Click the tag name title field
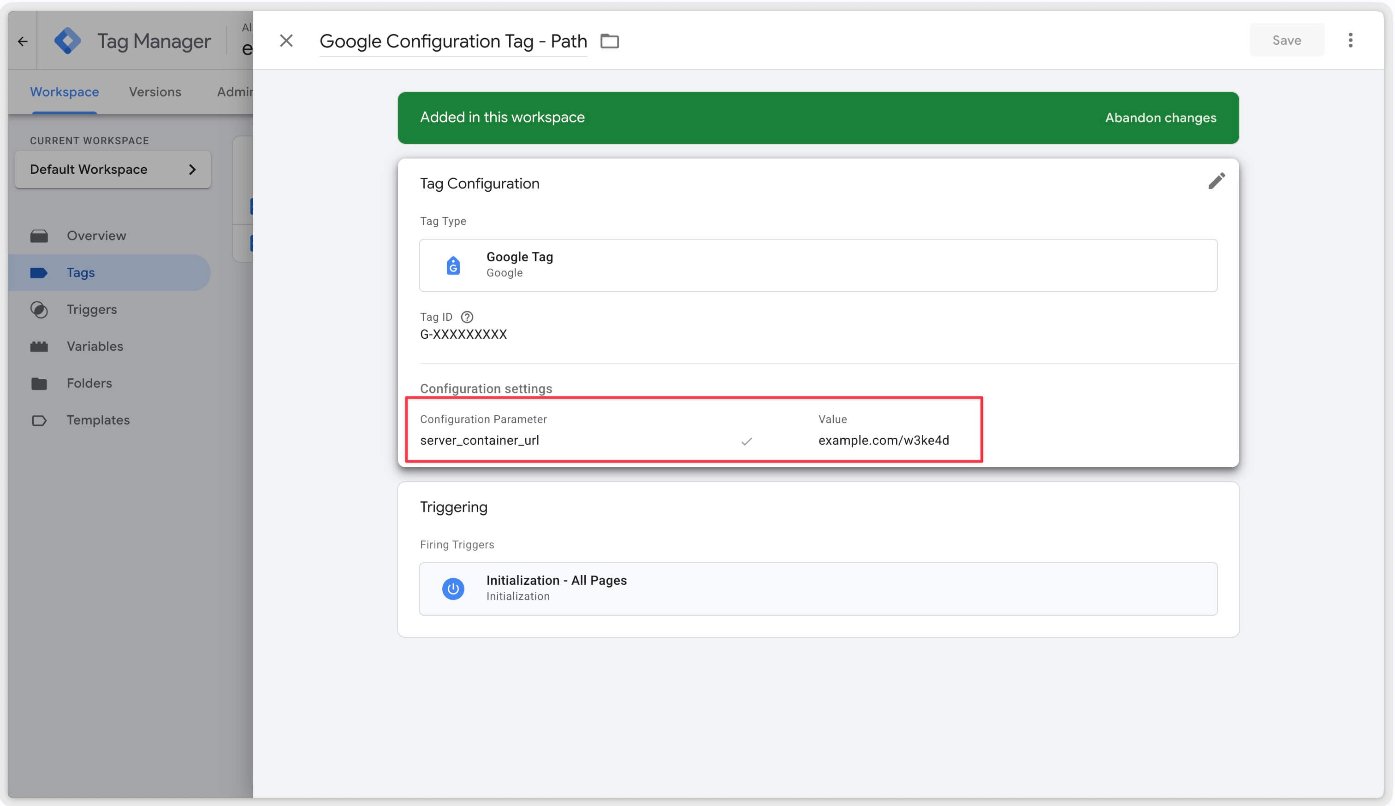Viewport: 1395px width, 806px height. point(453,41)
